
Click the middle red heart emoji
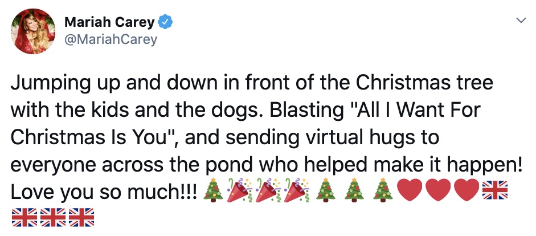439,190
